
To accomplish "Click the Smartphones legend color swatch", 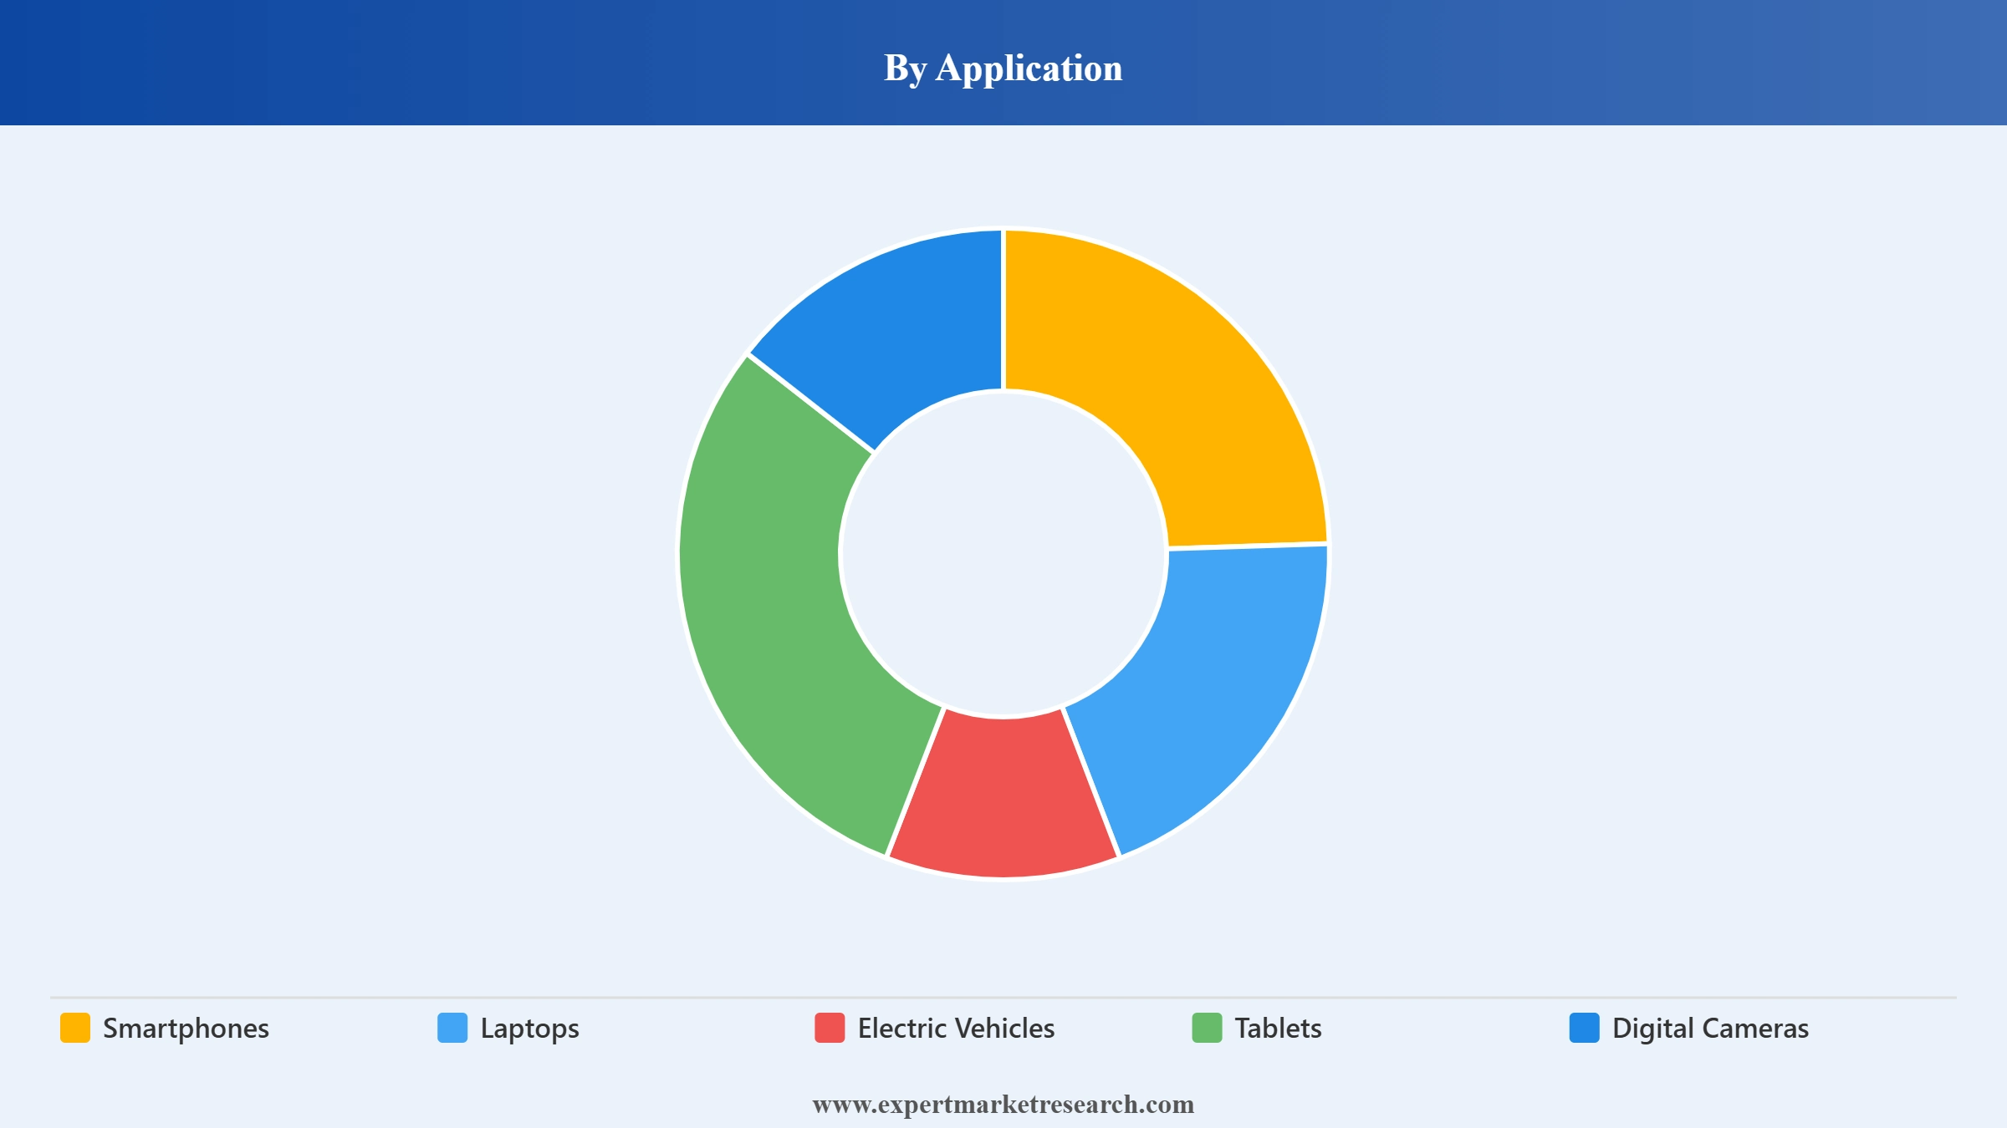I will pos(75,1028).
